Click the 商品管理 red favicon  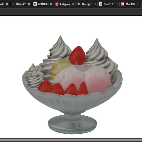coord(122,4)
